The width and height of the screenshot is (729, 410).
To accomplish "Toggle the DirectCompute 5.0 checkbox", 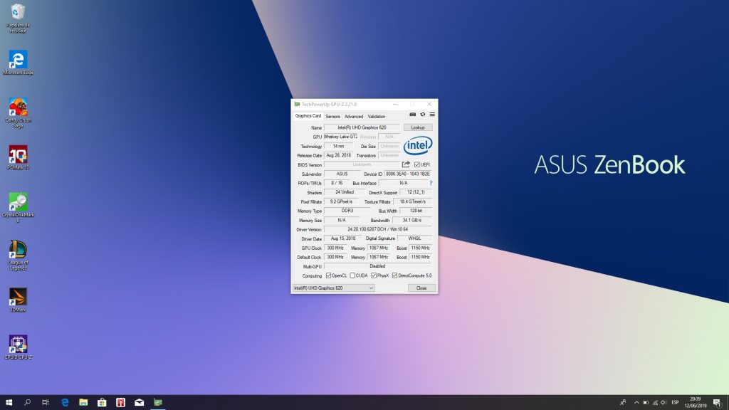I will [x=394, y=275].
